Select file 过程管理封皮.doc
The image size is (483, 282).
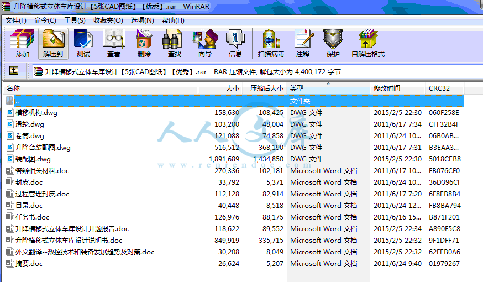[42, 194]
